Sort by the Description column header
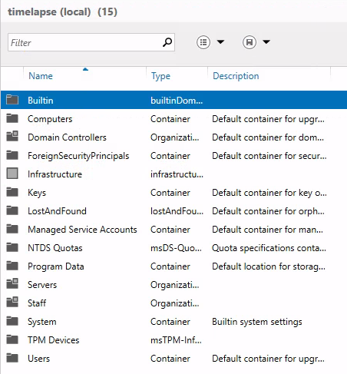347x374 pixels. pos(236,76)
